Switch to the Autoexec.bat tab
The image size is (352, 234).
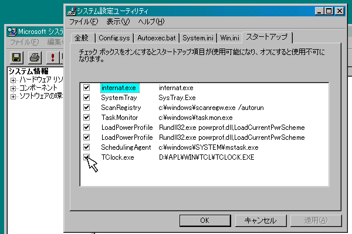click(x=157, y=38)
